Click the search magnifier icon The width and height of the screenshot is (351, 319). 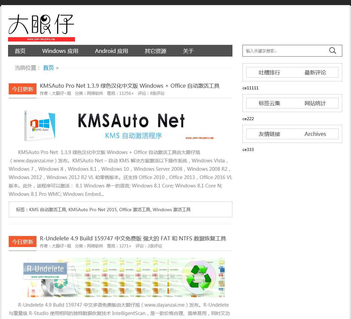pyautogui.click(x=333, y=51)
